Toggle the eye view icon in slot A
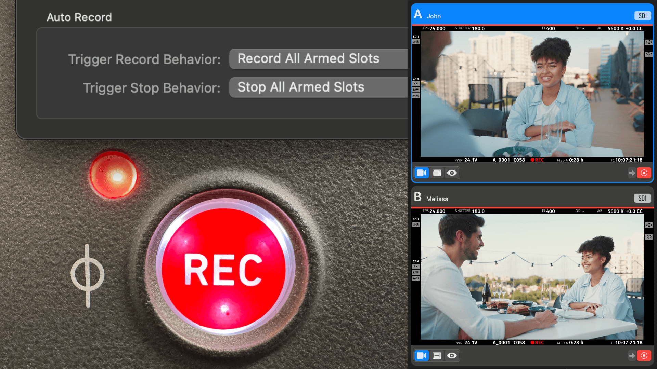Screen dimensions: 657x369 pyautogui.click(x=452, y=173)
